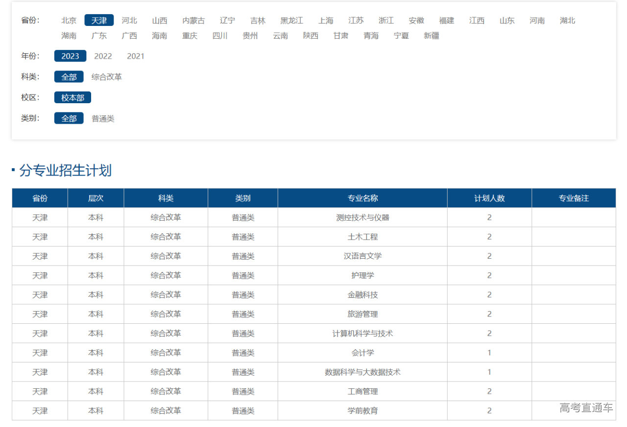This screenshot has width=627, height=427.
Task: Click the 专业名称 column header
Action: coord(362,198)
